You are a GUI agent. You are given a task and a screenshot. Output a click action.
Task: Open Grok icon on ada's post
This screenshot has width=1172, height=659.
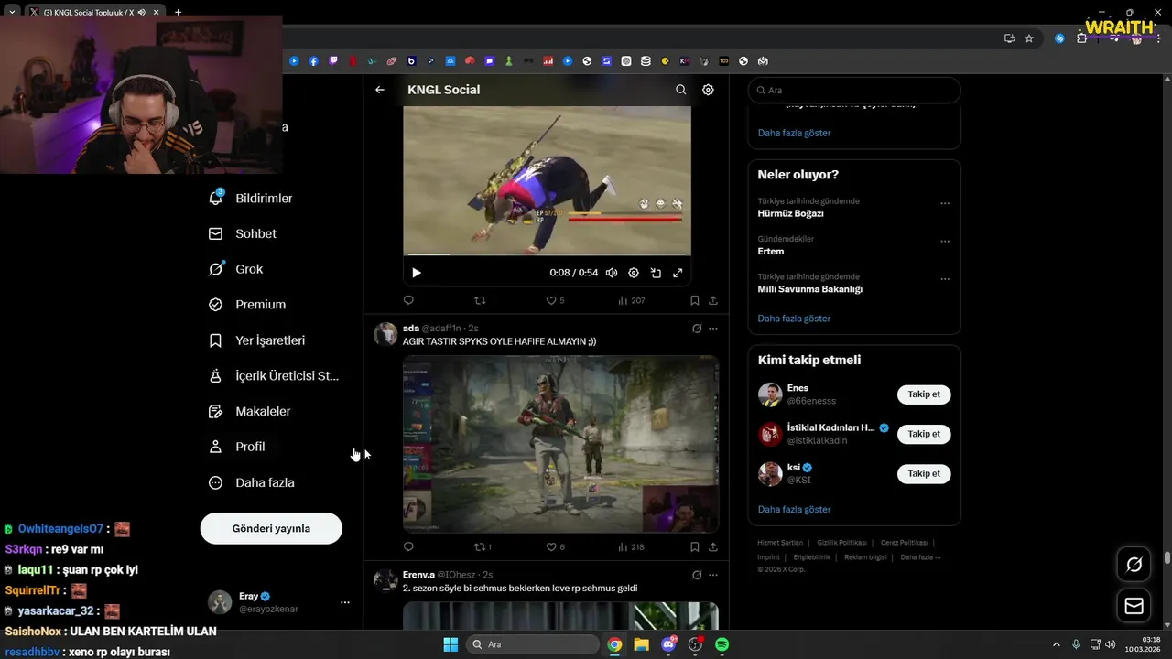(697, 329)
